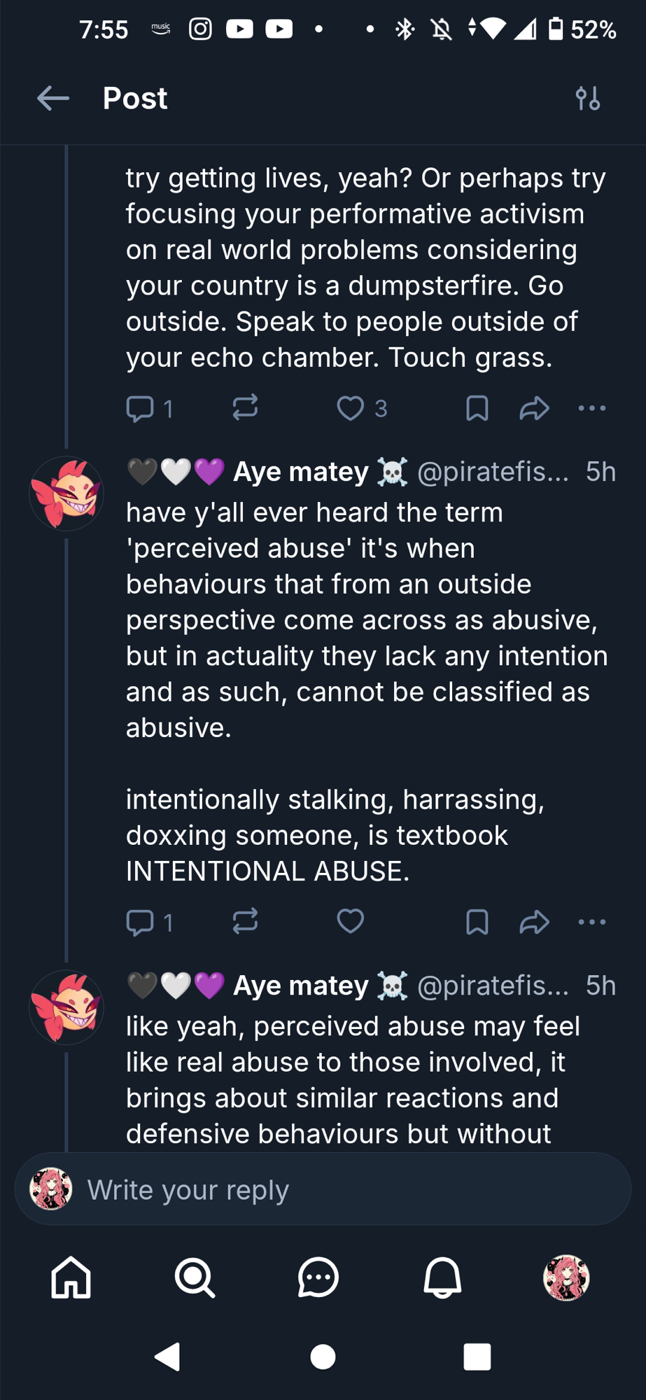Go back using the header arrow

click(53, 98)
